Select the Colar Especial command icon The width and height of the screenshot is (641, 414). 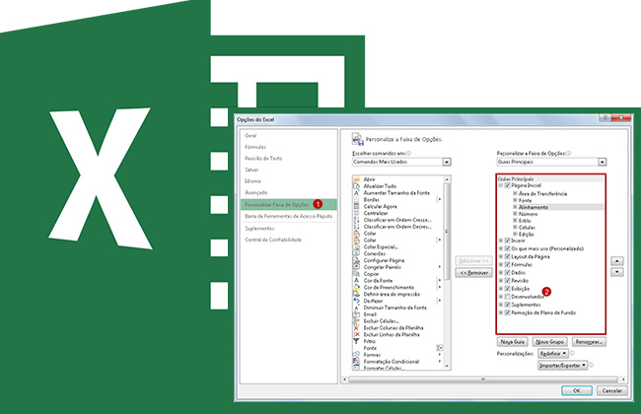(x=356, y=246)
